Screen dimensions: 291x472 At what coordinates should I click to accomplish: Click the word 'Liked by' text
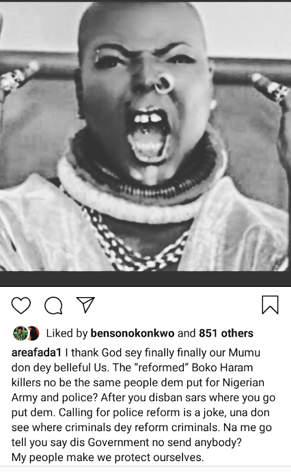66,333
